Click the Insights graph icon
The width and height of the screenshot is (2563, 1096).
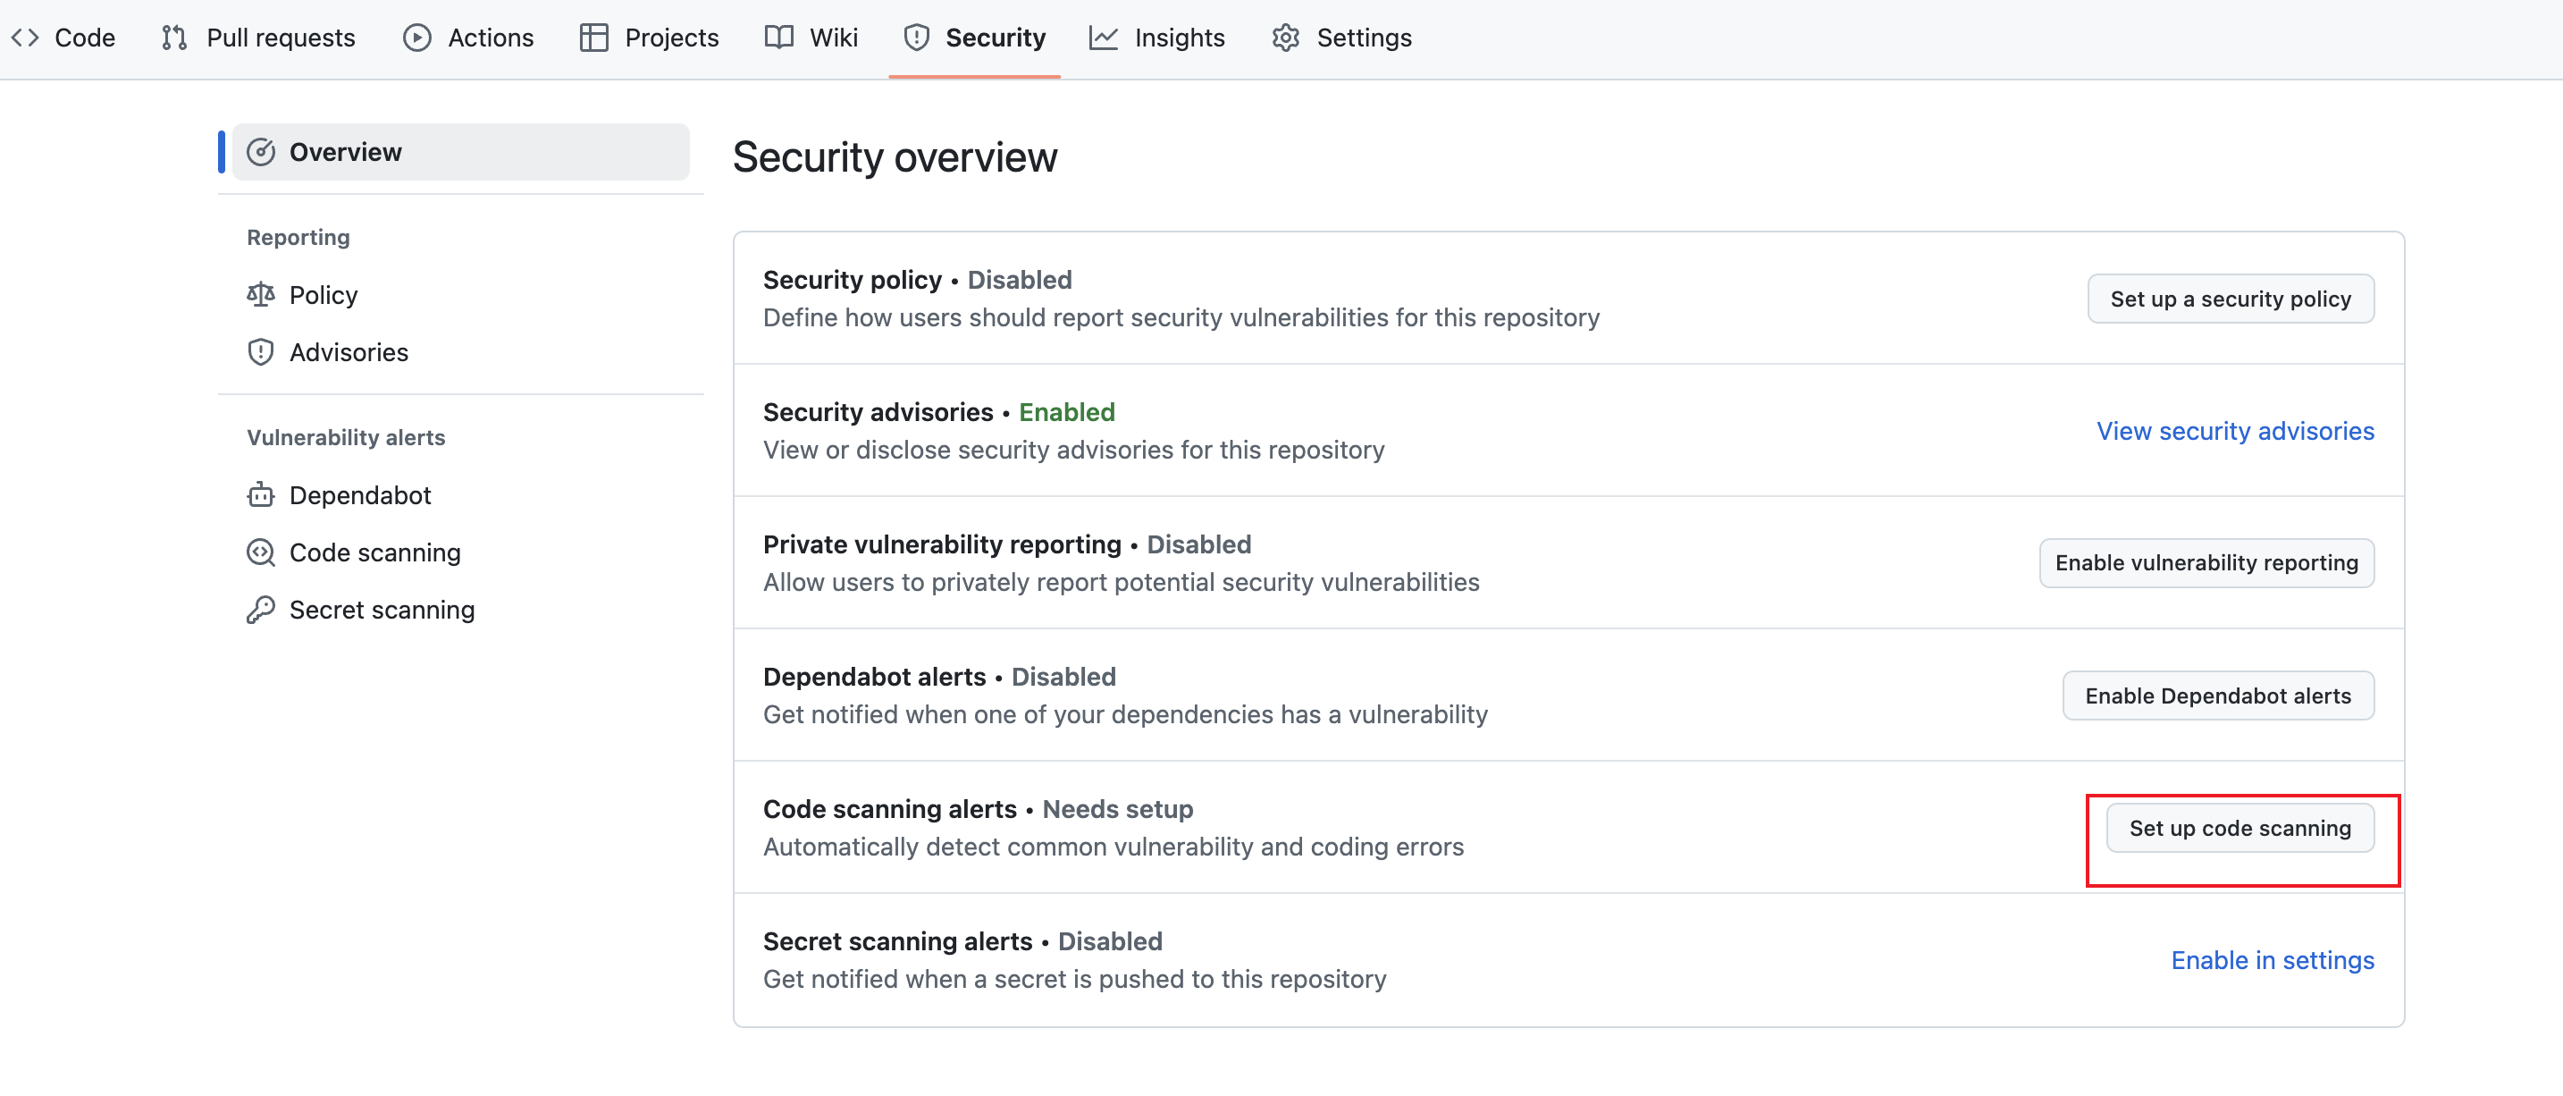coord(1103,38)
